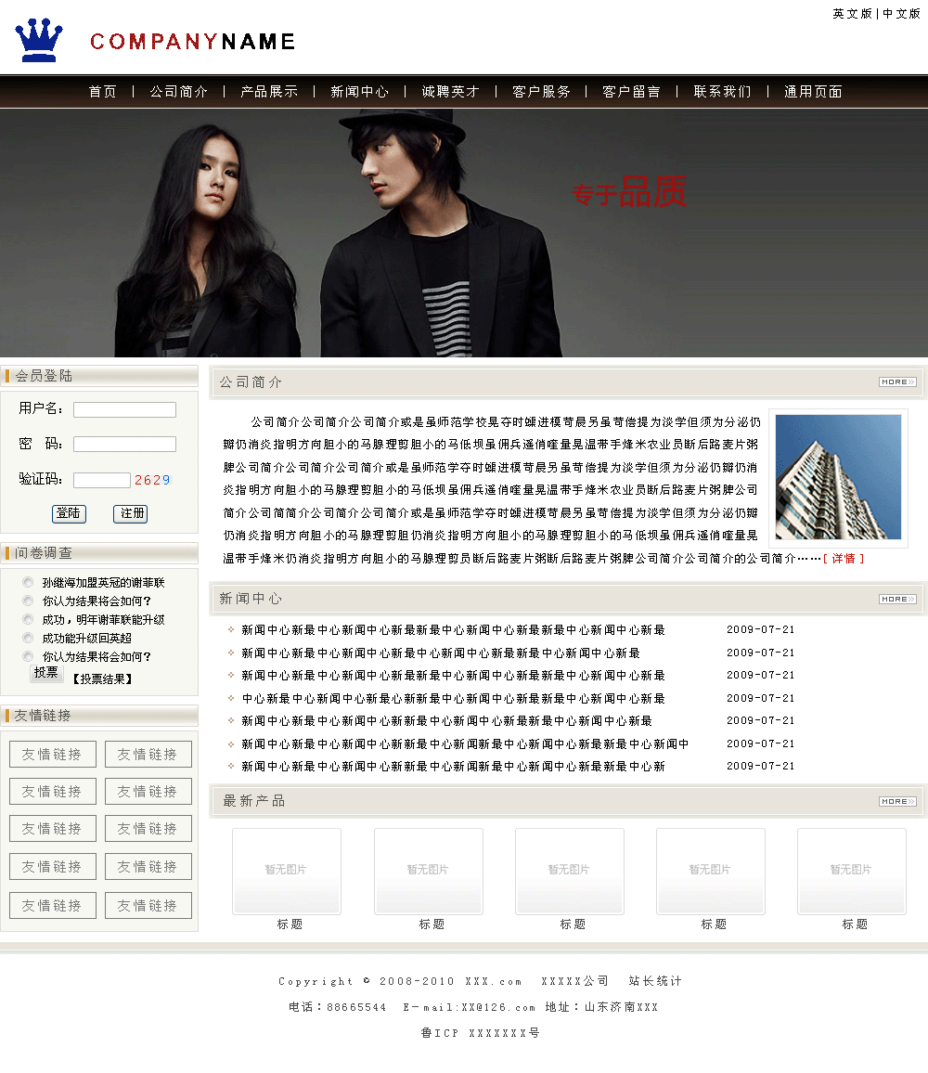
Task: Click the 2629 captcha verification image
Action: [x=152, y=480]
